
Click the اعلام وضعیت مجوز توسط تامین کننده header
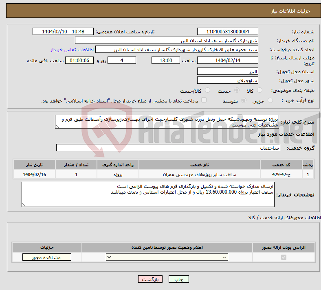coord(167,247)
